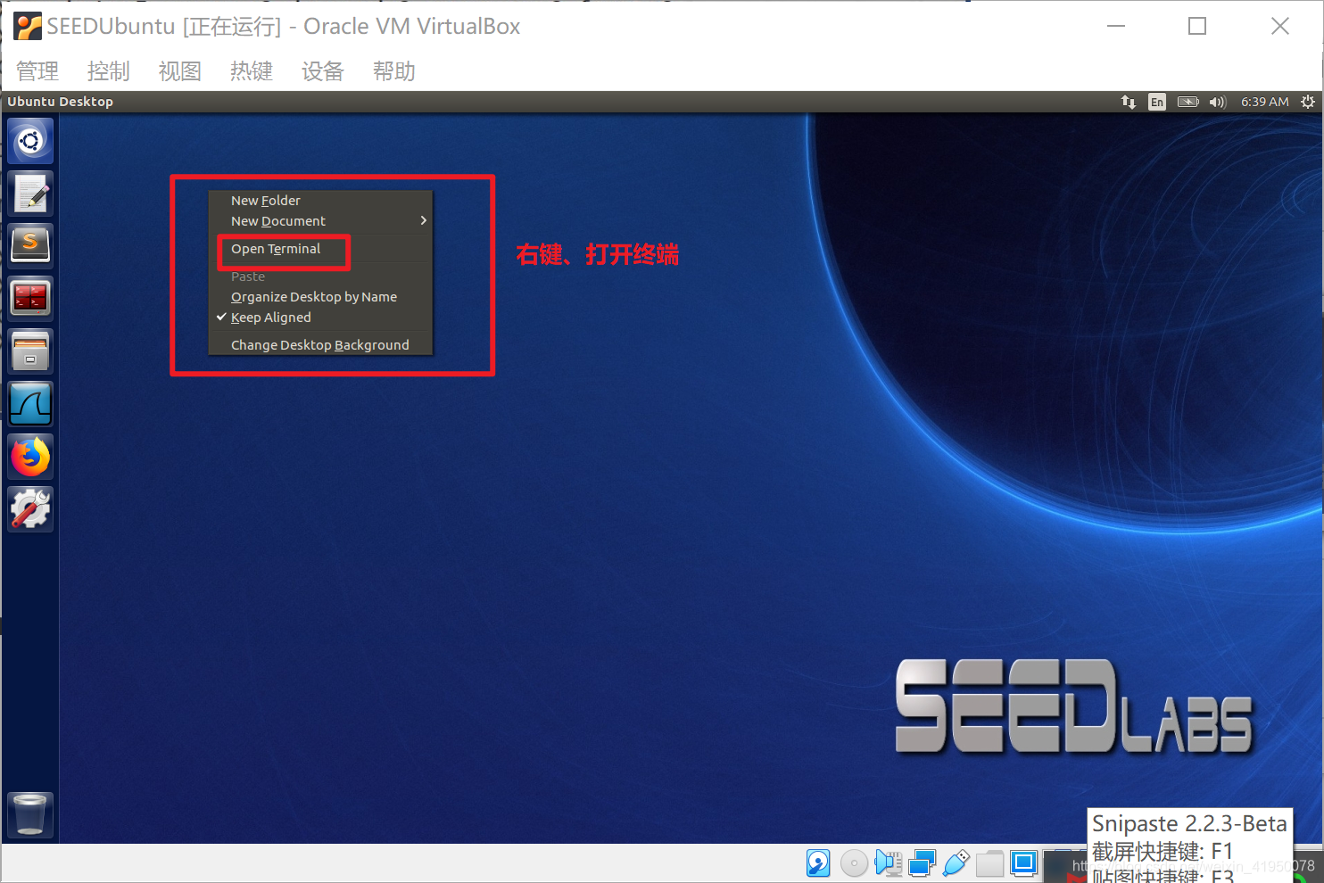Launch Wireshark from the launcher

[x=30, y=404]
